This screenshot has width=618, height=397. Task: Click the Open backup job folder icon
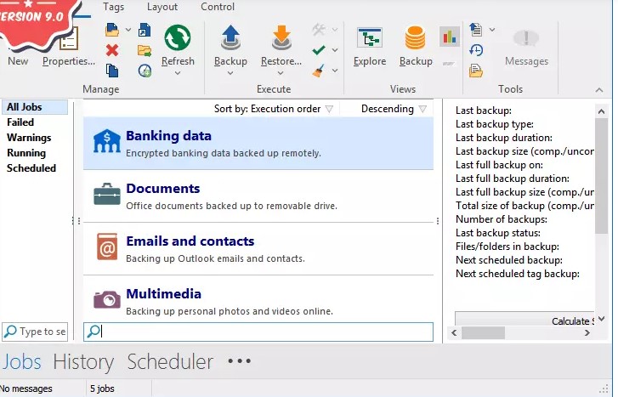(112, 30)
